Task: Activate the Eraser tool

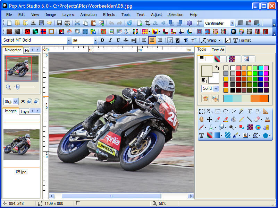Action: pyautogui.click(x=256, y=119)
